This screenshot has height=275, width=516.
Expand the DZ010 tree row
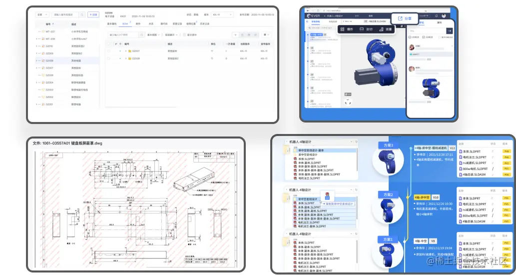[x=36, y=46]
